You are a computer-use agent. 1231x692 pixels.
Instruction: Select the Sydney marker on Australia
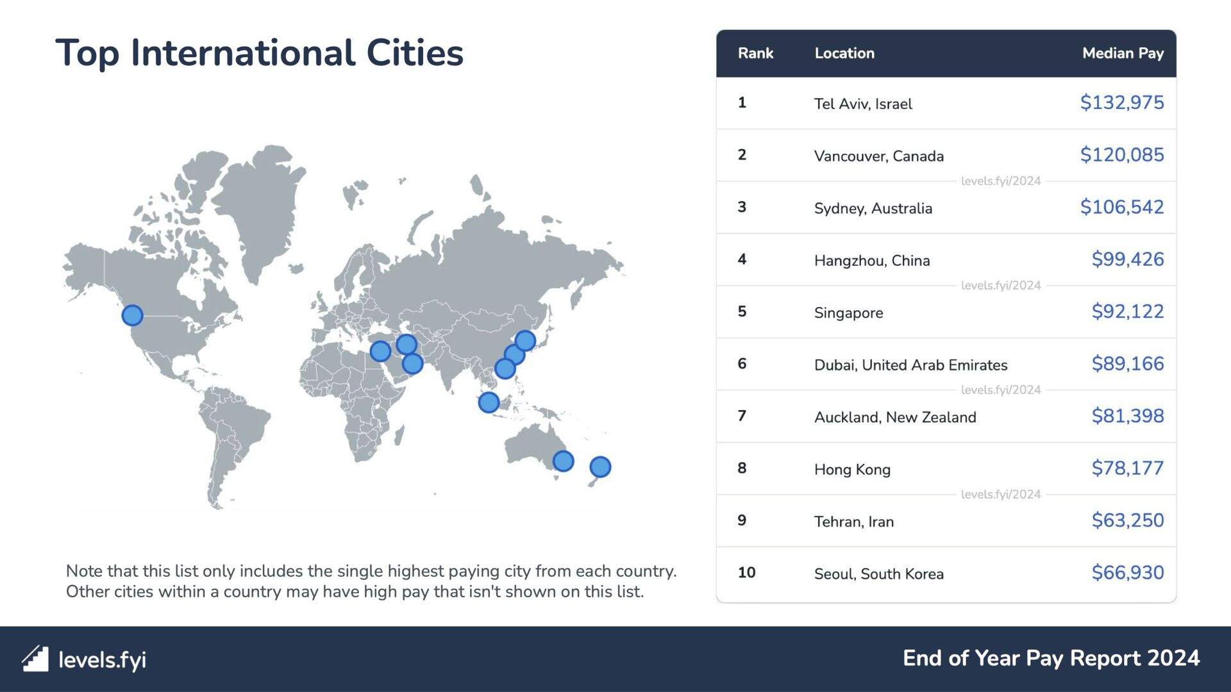(563, 461)
